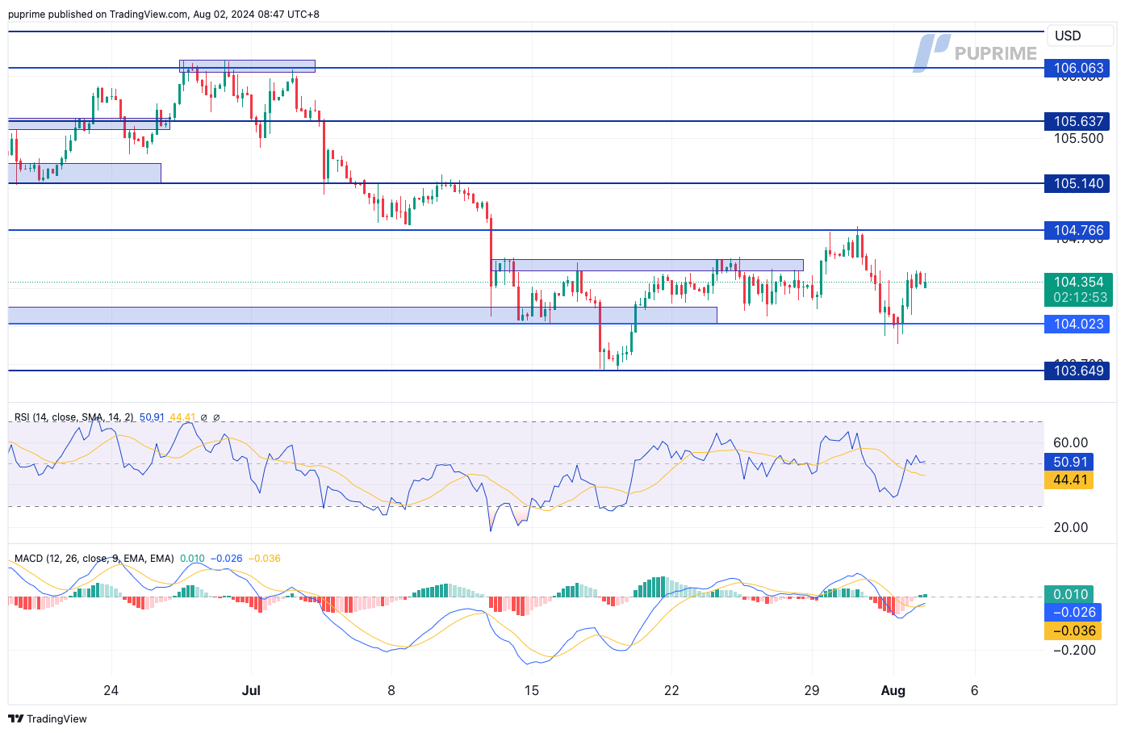Click the green 0.010 MACD axis label
The image size is (1125, 733).
[1070, 594]
